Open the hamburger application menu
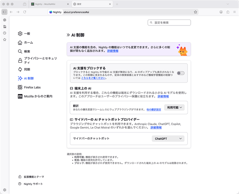Image resolution: width=239 pixels, height=194 pixels. point(235,12)
